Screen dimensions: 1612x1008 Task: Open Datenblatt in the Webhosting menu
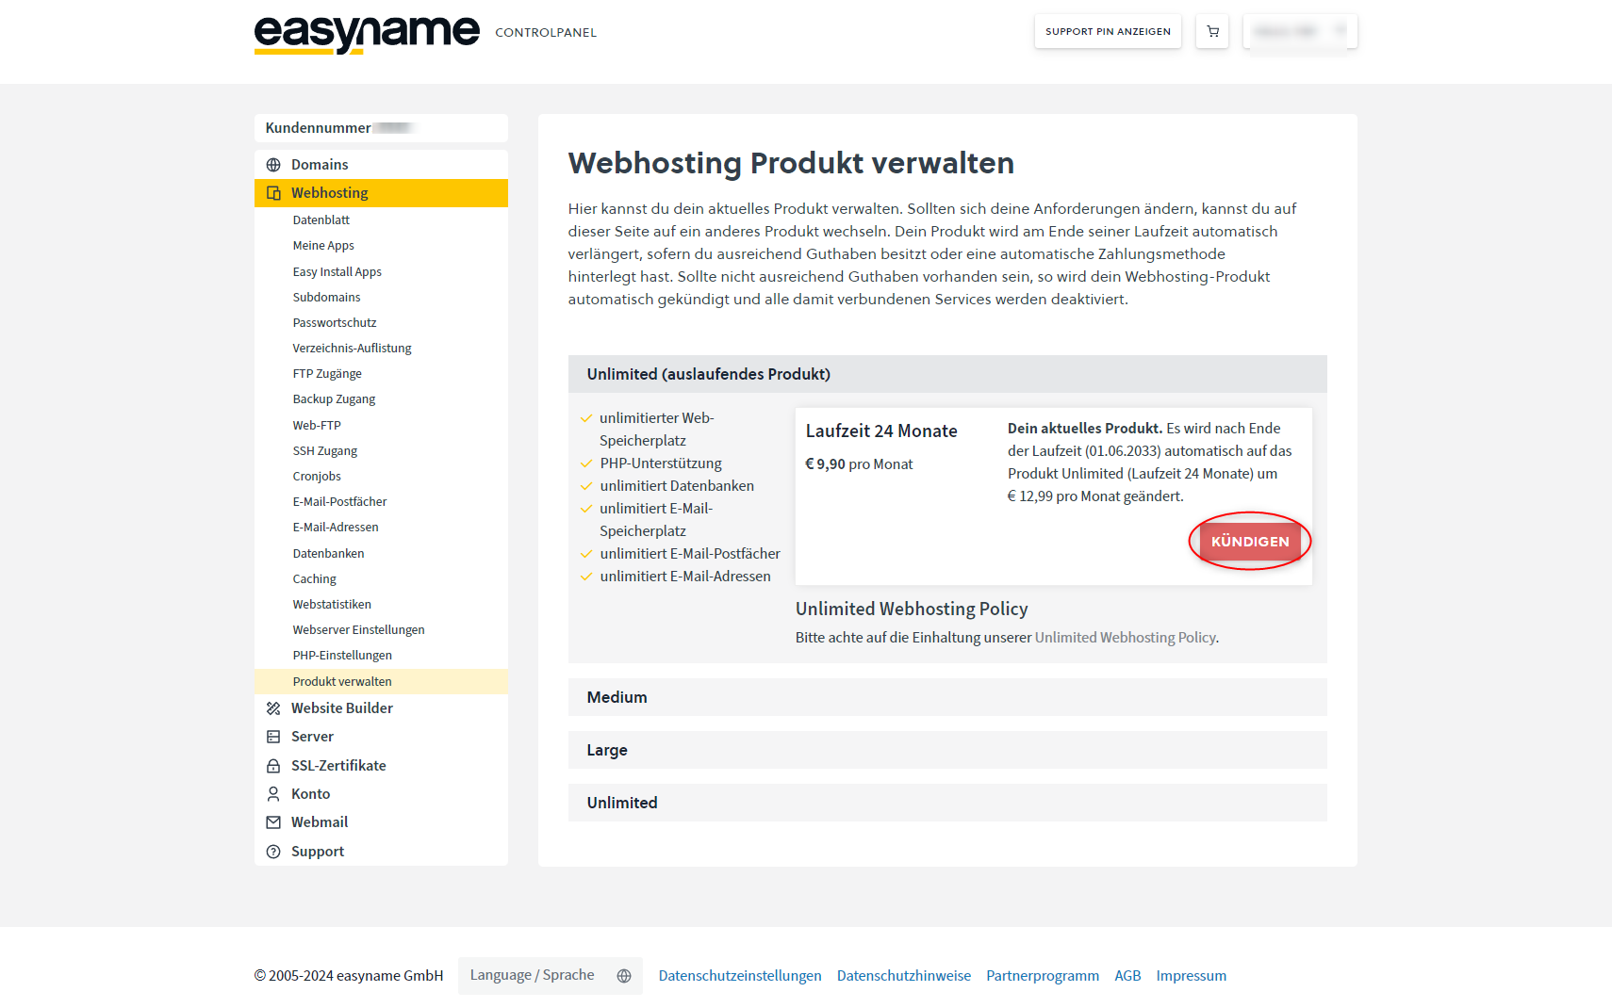321,220
